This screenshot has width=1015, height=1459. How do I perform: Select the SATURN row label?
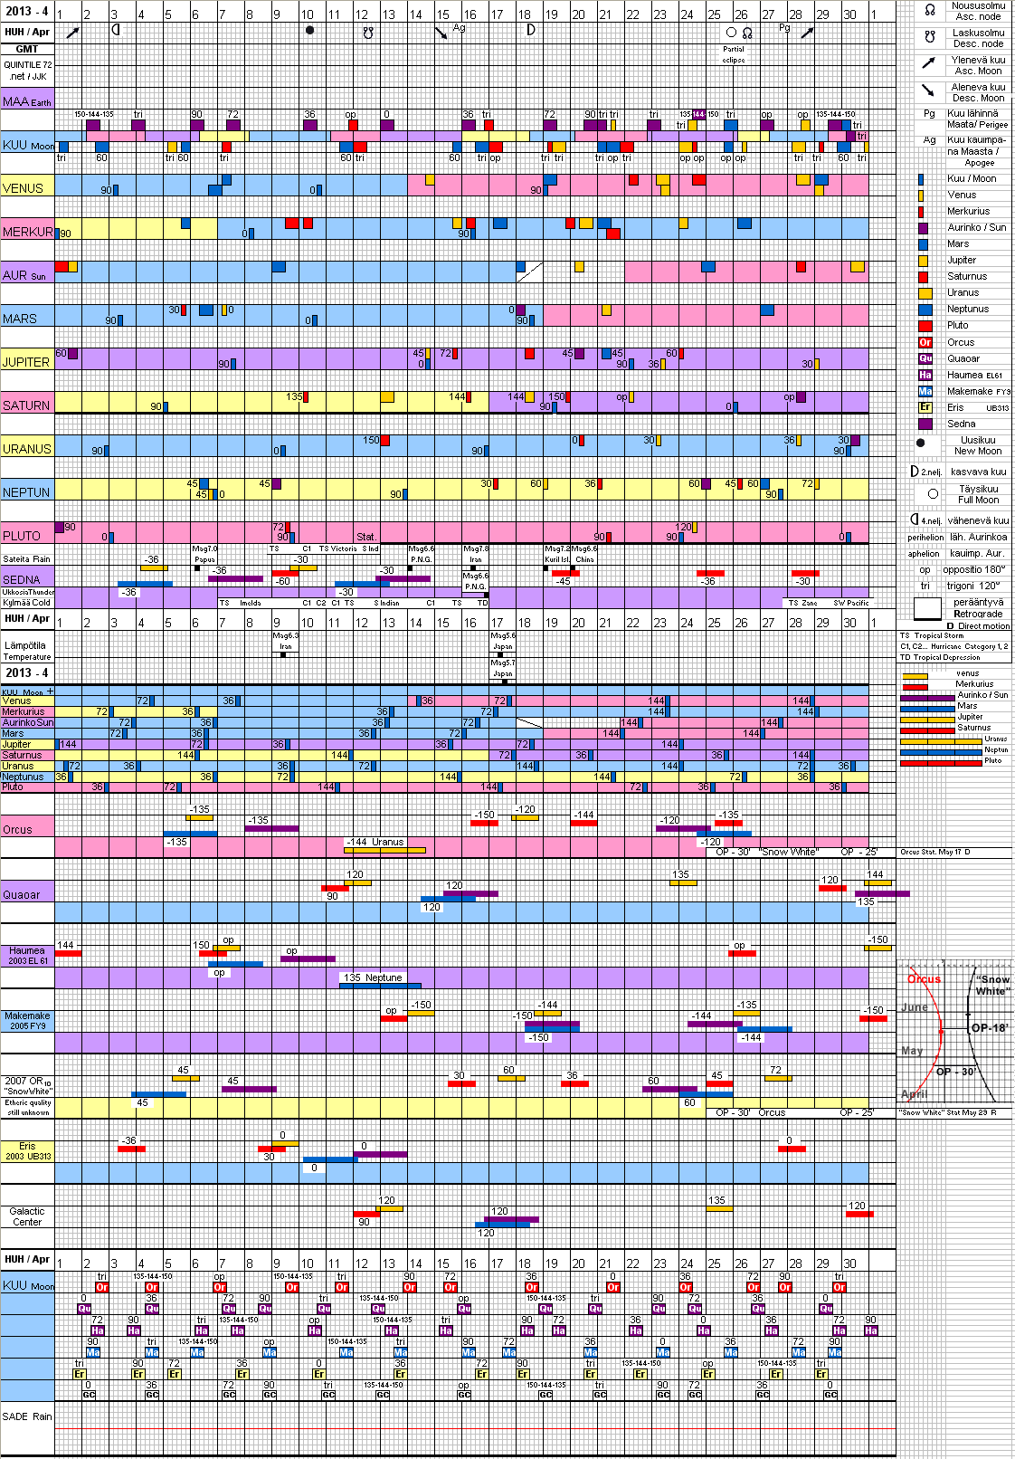(26, 405)
